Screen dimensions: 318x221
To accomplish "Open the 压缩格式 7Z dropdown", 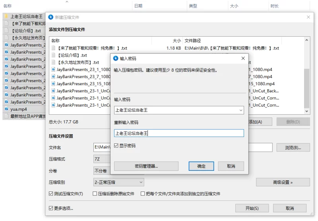I will click(102, 159).
